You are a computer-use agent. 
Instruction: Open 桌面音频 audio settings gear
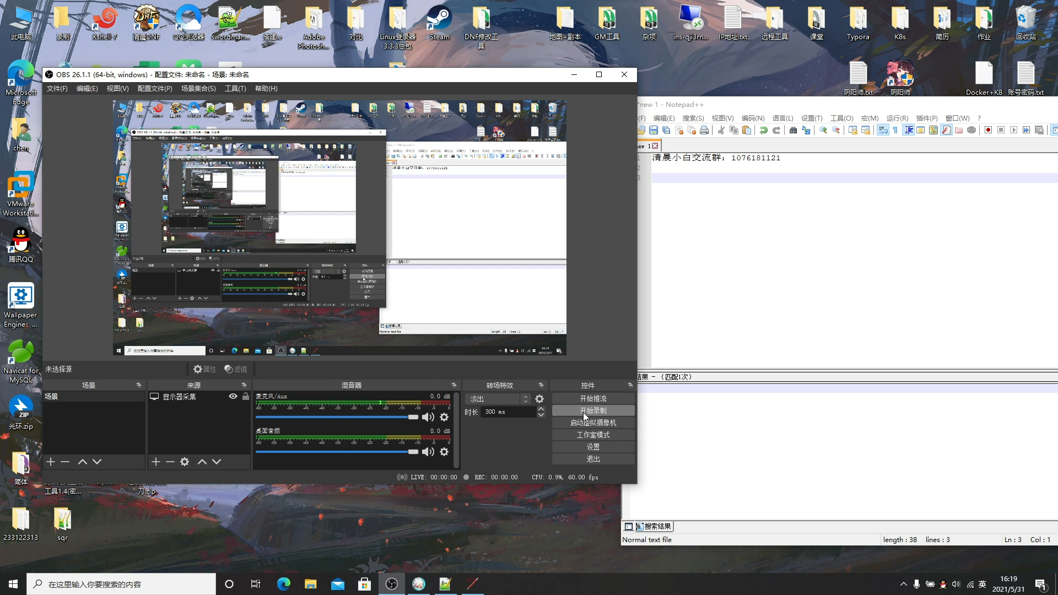click(444, 452)
